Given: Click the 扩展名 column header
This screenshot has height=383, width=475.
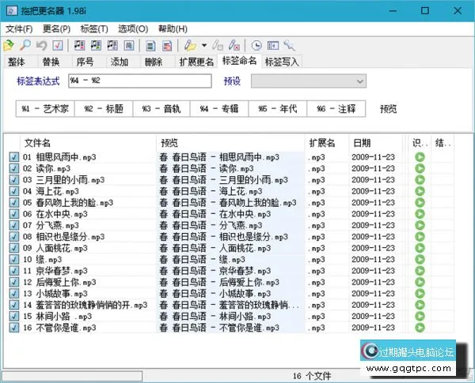Looking at the screenshot, I should point(327,143).
